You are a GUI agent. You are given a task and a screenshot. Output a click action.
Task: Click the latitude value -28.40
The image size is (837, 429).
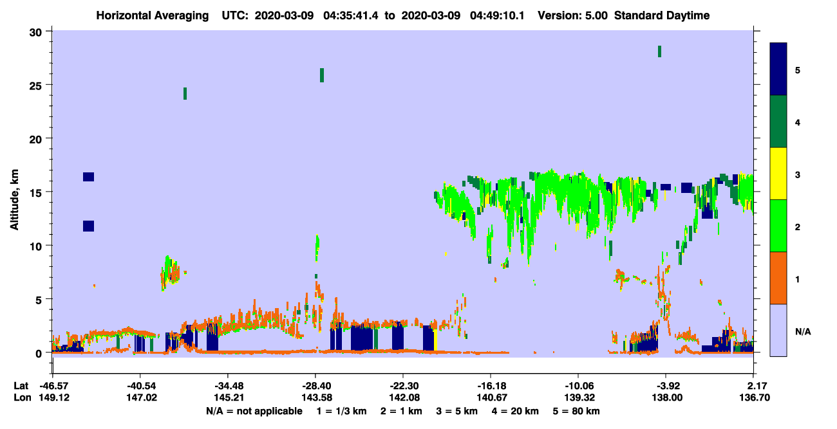[x=315, y=386]
